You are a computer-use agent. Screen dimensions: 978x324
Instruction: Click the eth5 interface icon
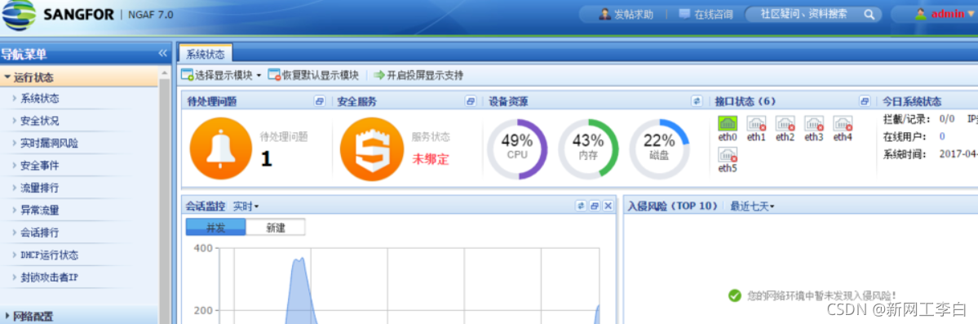(728, 154)
